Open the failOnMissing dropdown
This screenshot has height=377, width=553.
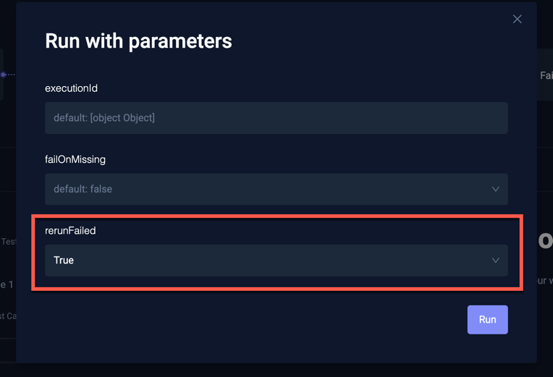276,190
